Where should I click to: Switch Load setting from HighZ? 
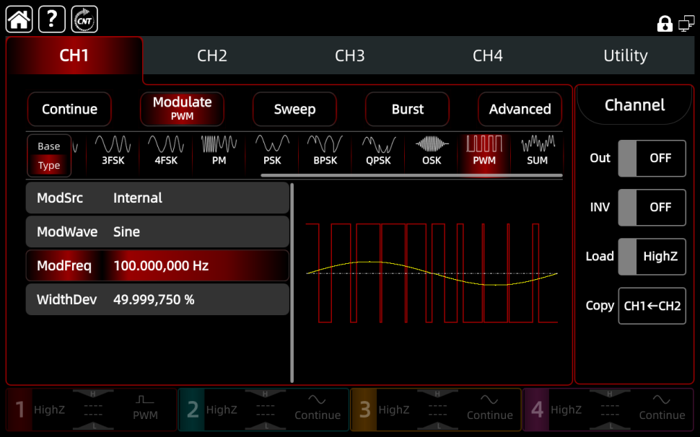tap(652, 256)
